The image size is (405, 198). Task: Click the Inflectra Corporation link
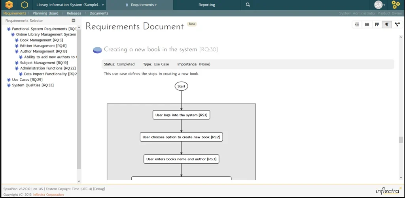pyautogui.click(x=48, y=195)
